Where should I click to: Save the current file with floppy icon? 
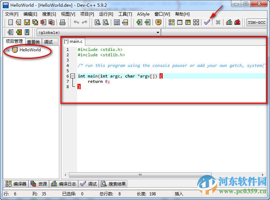point(27,22)
